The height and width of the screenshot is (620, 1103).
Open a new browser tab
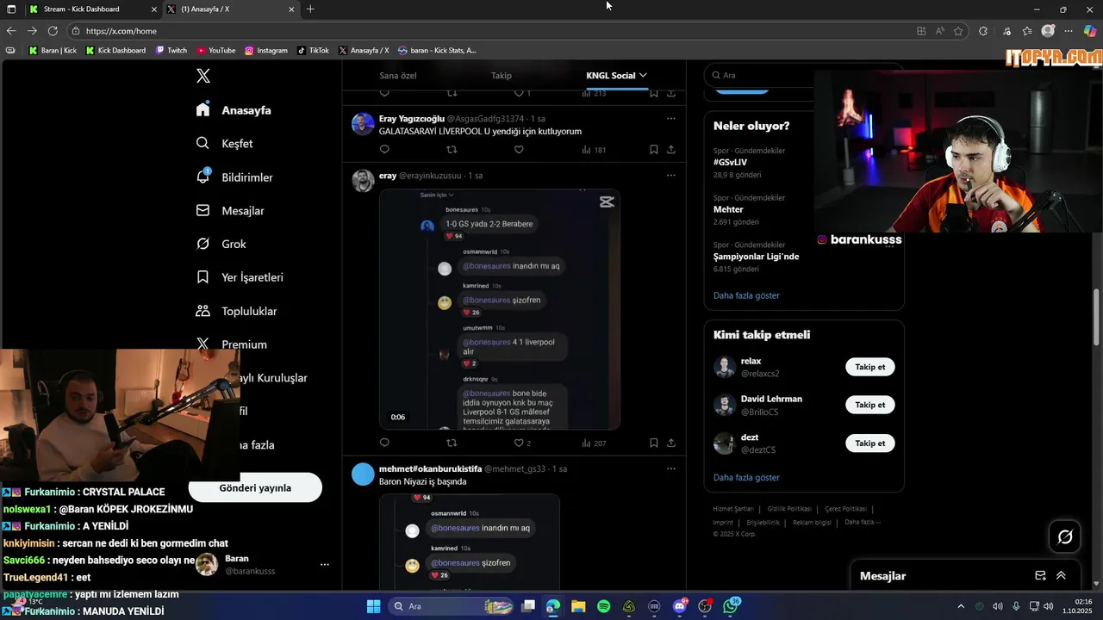coord(310,9)
